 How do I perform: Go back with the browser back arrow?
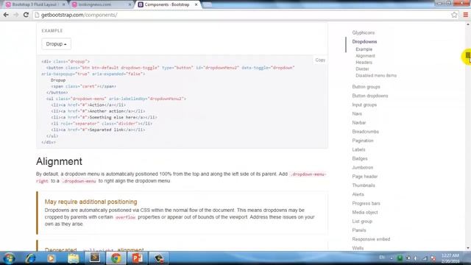point(6,15)
